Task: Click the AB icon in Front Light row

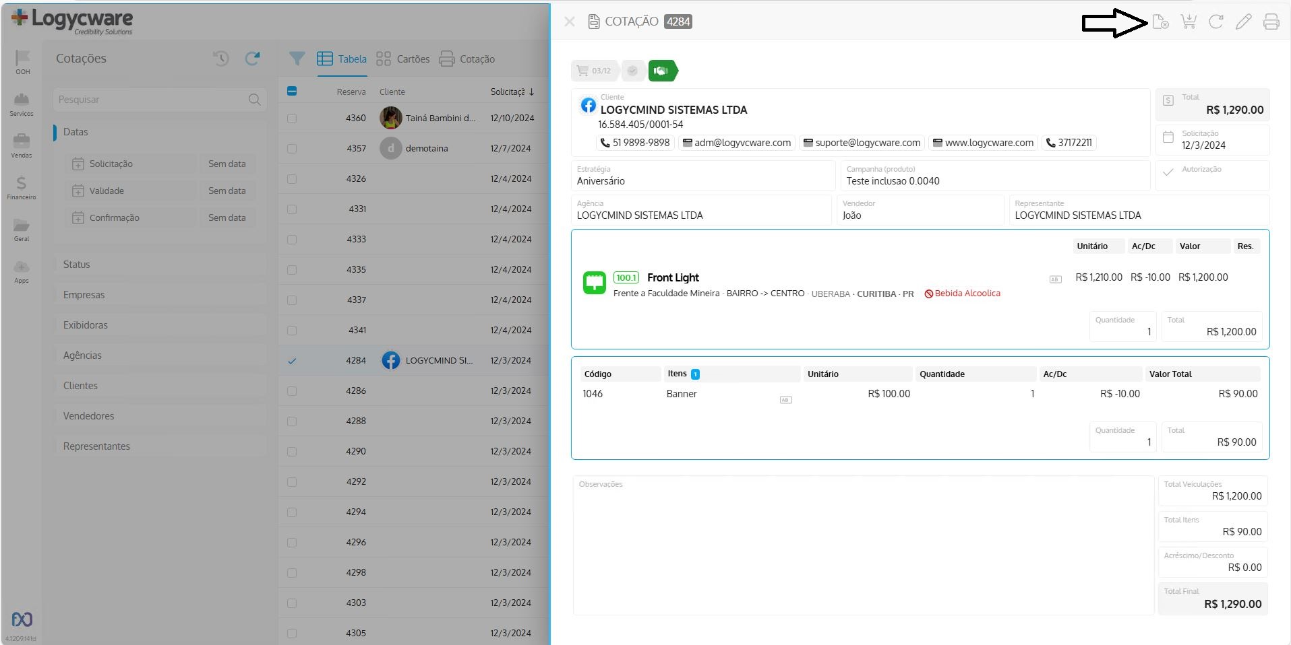Action: pyautogui.click(x=1056, y=279)
